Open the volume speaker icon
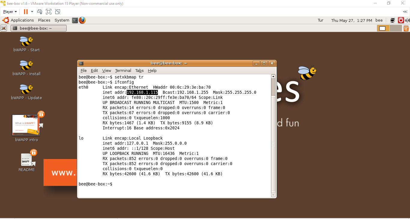This screenshot has width=410, height=219. pos(407,20)
